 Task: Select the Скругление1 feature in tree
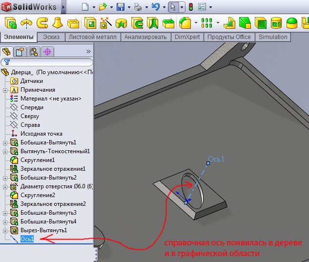coord(37,160)
